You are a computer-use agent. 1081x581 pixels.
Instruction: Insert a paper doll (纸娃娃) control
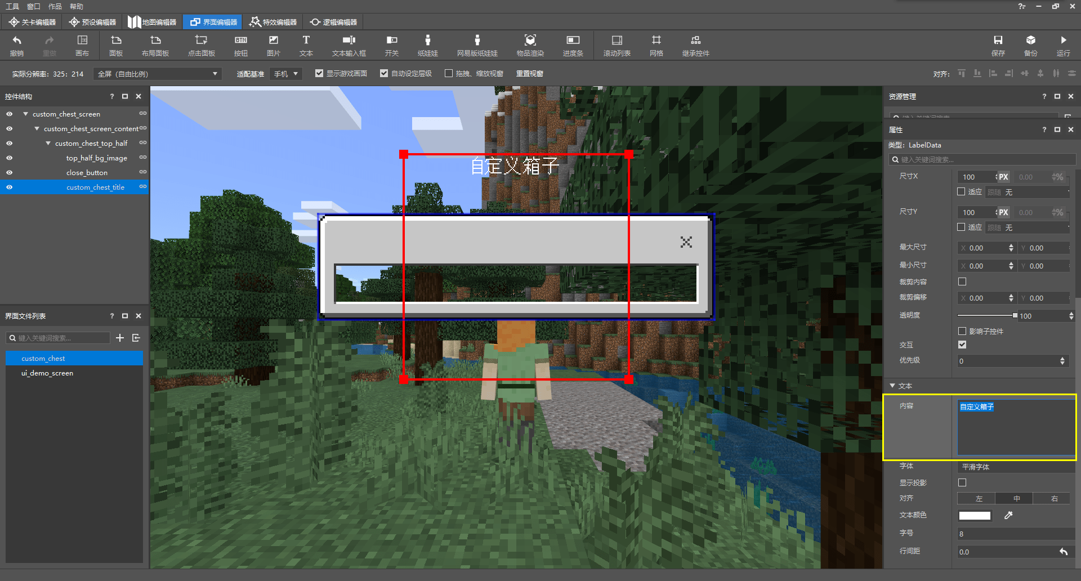(x=428, y=45)
